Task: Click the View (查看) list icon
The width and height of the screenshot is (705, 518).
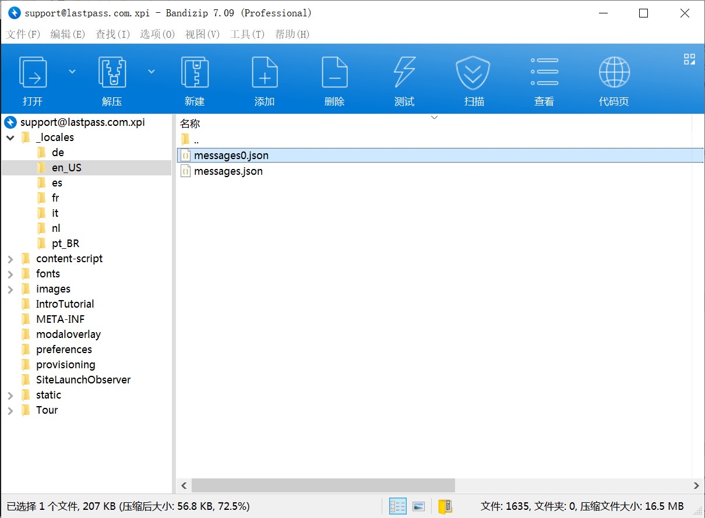Action: tap(544, 72)
